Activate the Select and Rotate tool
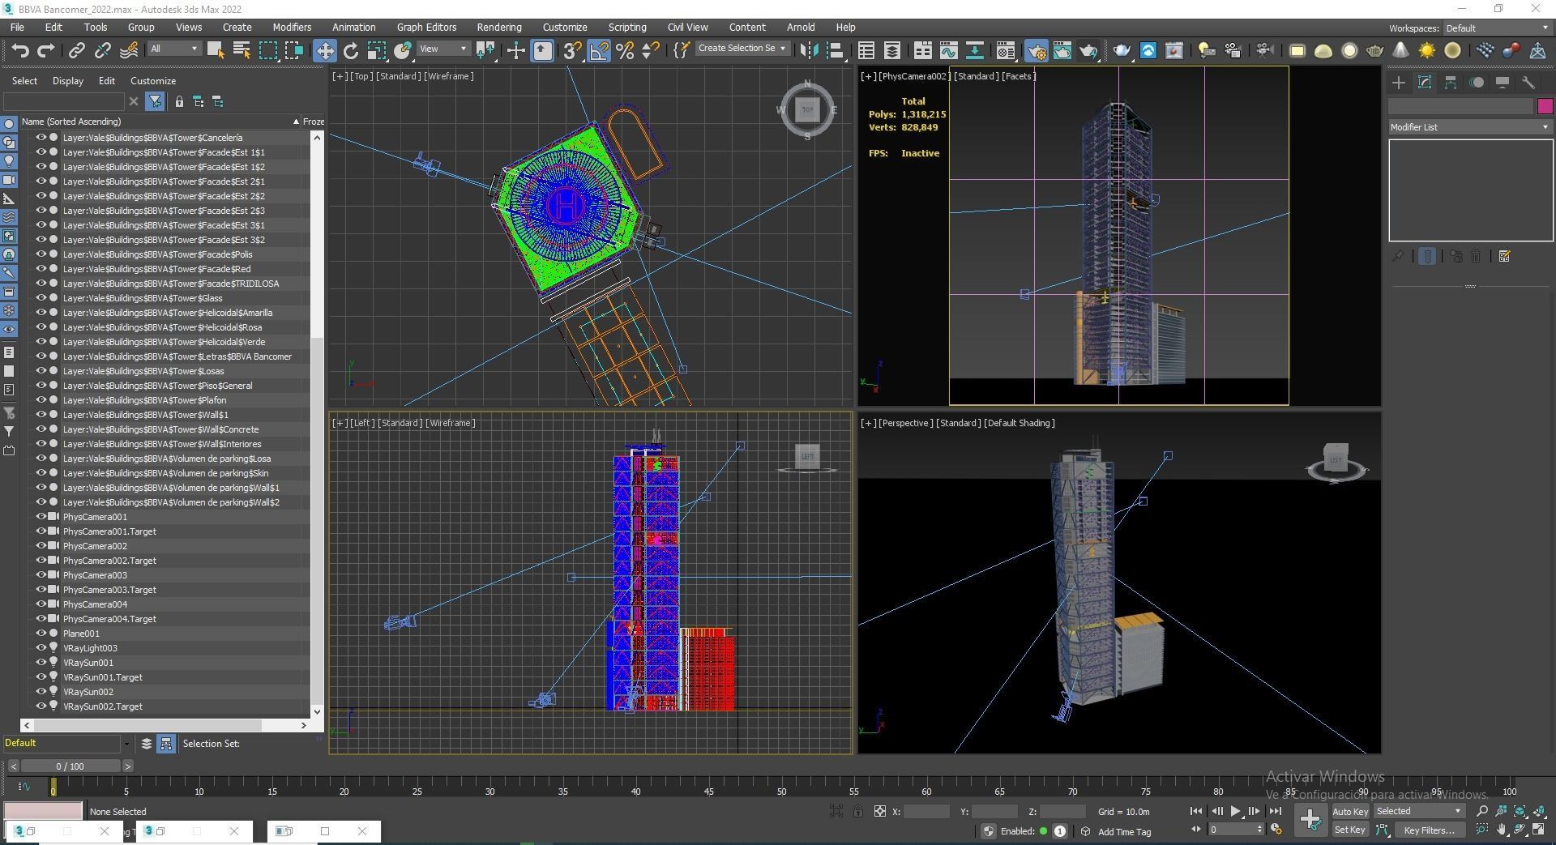Screen dimensions: 1556x845 coord(350,50)
